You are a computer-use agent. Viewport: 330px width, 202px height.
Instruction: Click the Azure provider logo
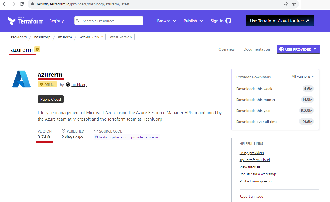click(21, 79)
